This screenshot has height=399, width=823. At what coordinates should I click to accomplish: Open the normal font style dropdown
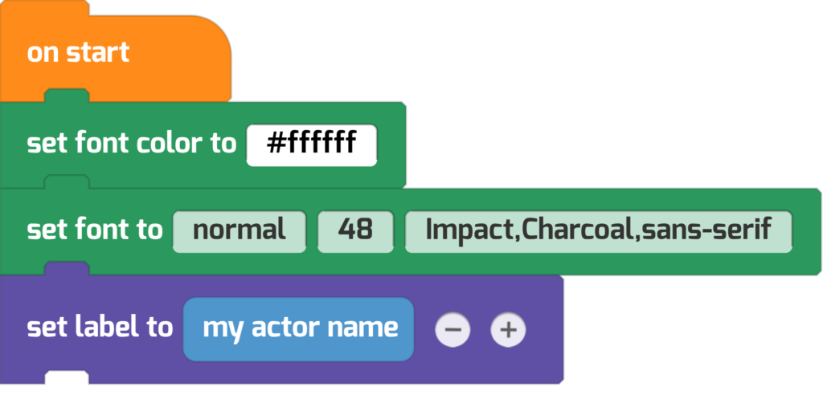240,232
